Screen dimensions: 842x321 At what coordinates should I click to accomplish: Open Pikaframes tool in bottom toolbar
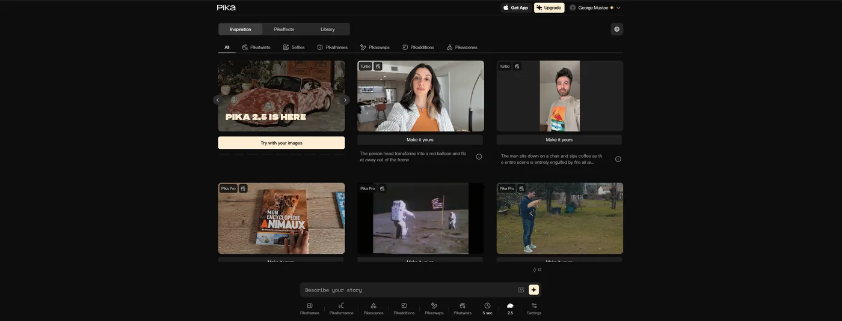tap(310, 308)
